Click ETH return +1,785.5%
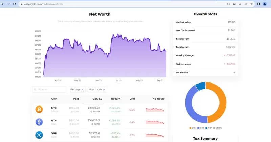Viewport: 271px width, 142px height. (114, 121)
